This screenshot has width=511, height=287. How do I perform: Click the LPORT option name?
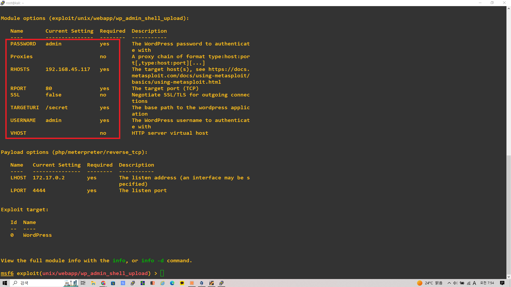coord(18,191)
